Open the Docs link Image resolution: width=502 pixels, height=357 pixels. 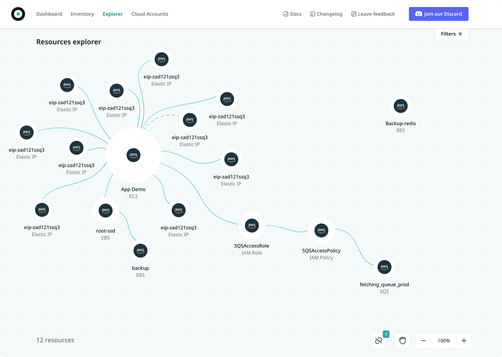coord(292,14)
